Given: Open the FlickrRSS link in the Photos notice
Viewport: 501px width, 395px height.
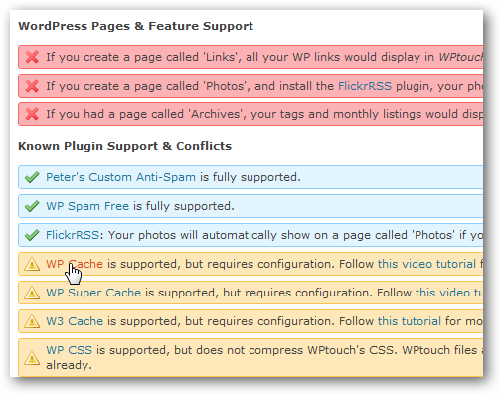Looking at the screenshot, I should (x=365, y=86).
